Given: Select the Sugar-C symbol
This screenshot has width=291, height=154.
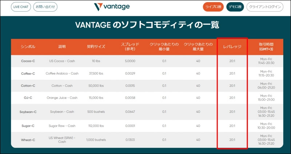Looking at the screenshot, I should (x=28, y=126).
